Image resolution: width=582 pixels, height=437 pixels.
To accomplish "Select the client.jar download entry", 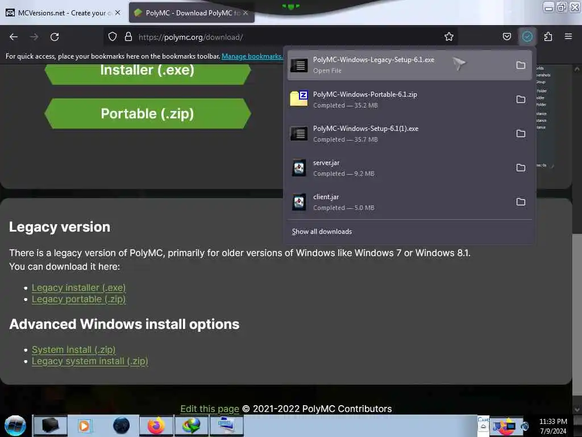I will [x=410, y=202].
